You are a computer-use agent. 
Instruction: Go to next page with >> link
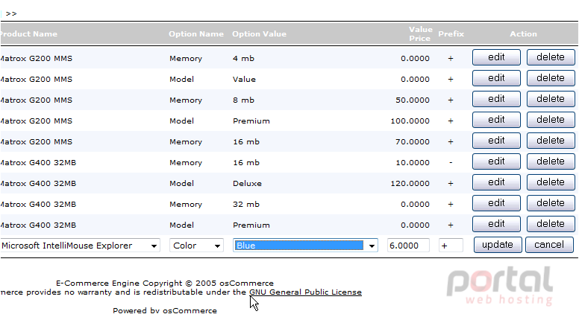click(x=11, y=13)
